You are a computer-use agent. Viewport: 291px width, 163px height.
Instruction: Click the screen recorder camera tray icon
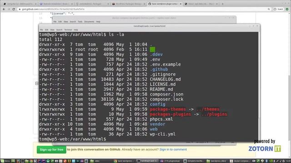point(254,161)
